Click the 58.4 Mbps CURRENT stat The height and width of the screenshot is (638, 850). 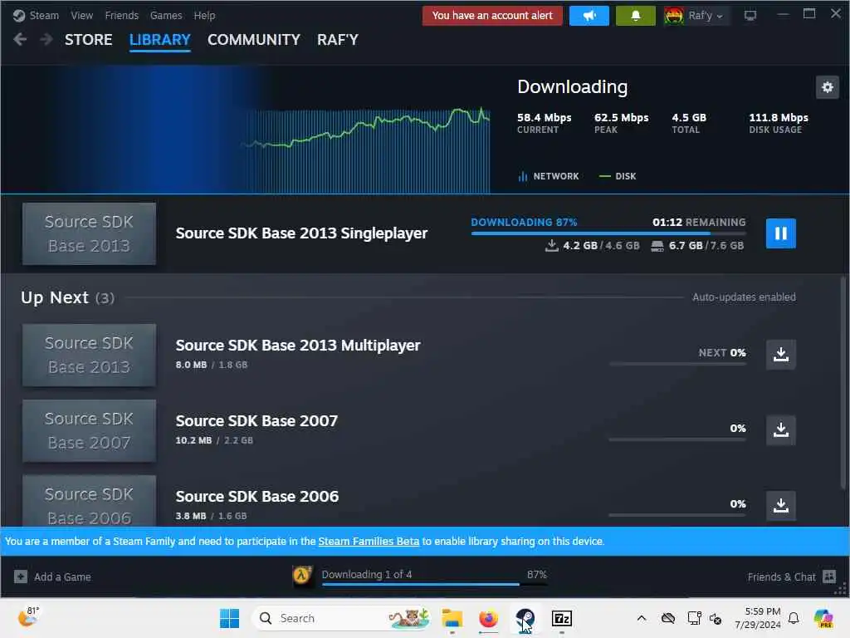coord(544,123)
